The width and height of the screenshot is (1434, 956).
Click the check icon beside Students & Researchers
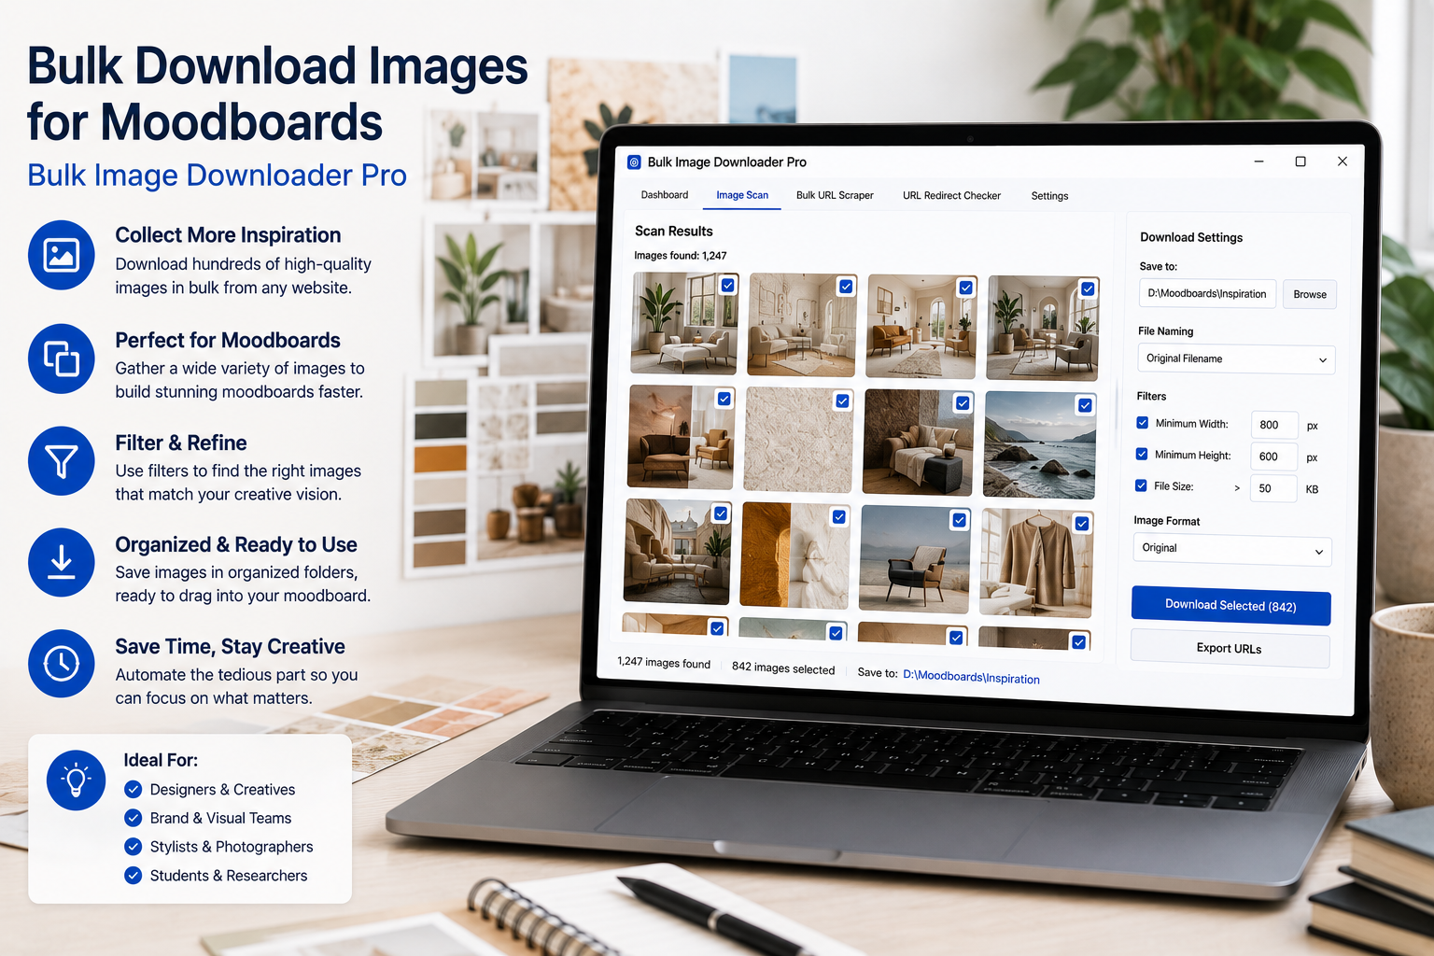point(134,876)
